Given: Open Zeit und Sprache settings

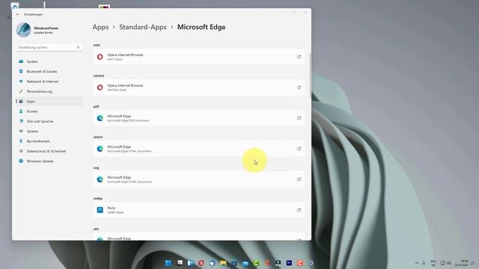Looking at the screenshot, I should (x=49, y=121).
